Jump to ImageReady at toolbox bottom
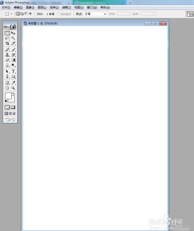The image size is (194, 231). [x=10, y=120]
